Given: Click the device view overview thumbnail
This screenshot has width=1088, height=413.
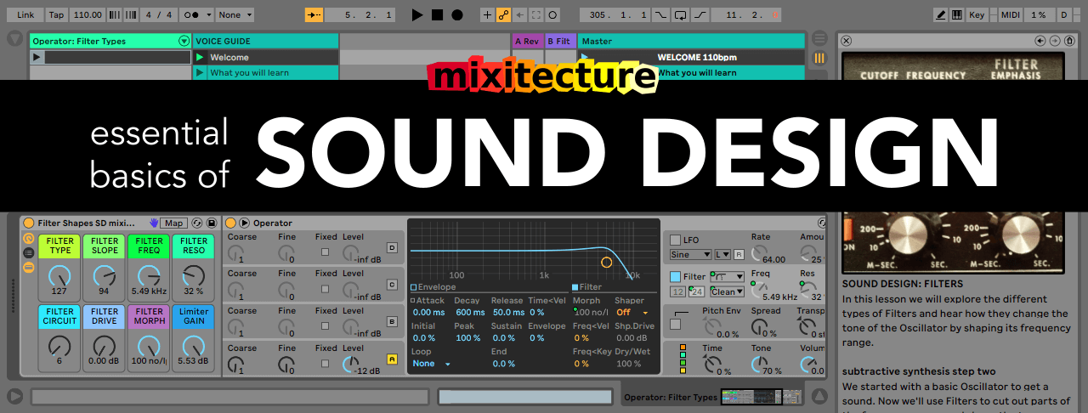Looking at the screenshot, I should pyautogui.click(x=761, y=397).
